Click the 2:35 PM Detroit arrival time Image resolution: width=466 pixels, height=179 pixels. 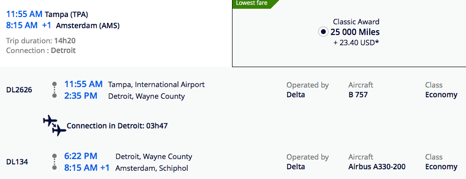[x=81, y=96]
